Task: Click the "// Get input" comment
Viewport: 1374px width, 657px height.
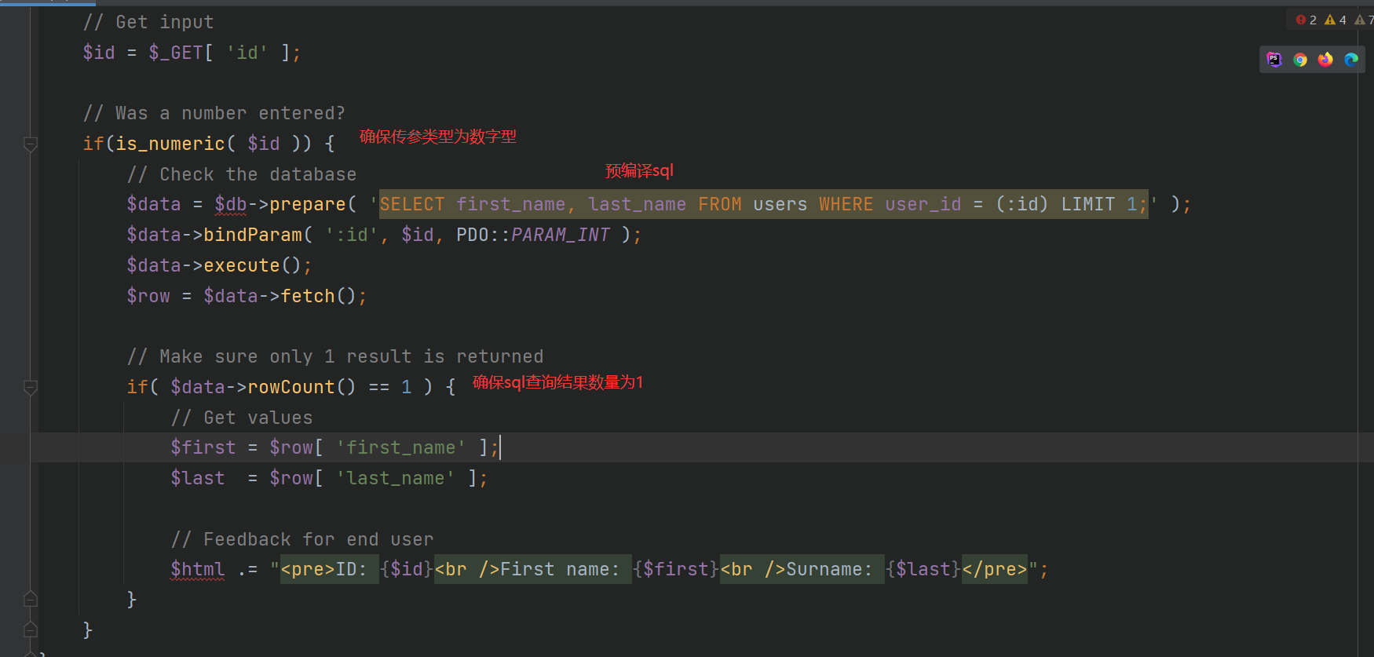Action: pos(148,22)
